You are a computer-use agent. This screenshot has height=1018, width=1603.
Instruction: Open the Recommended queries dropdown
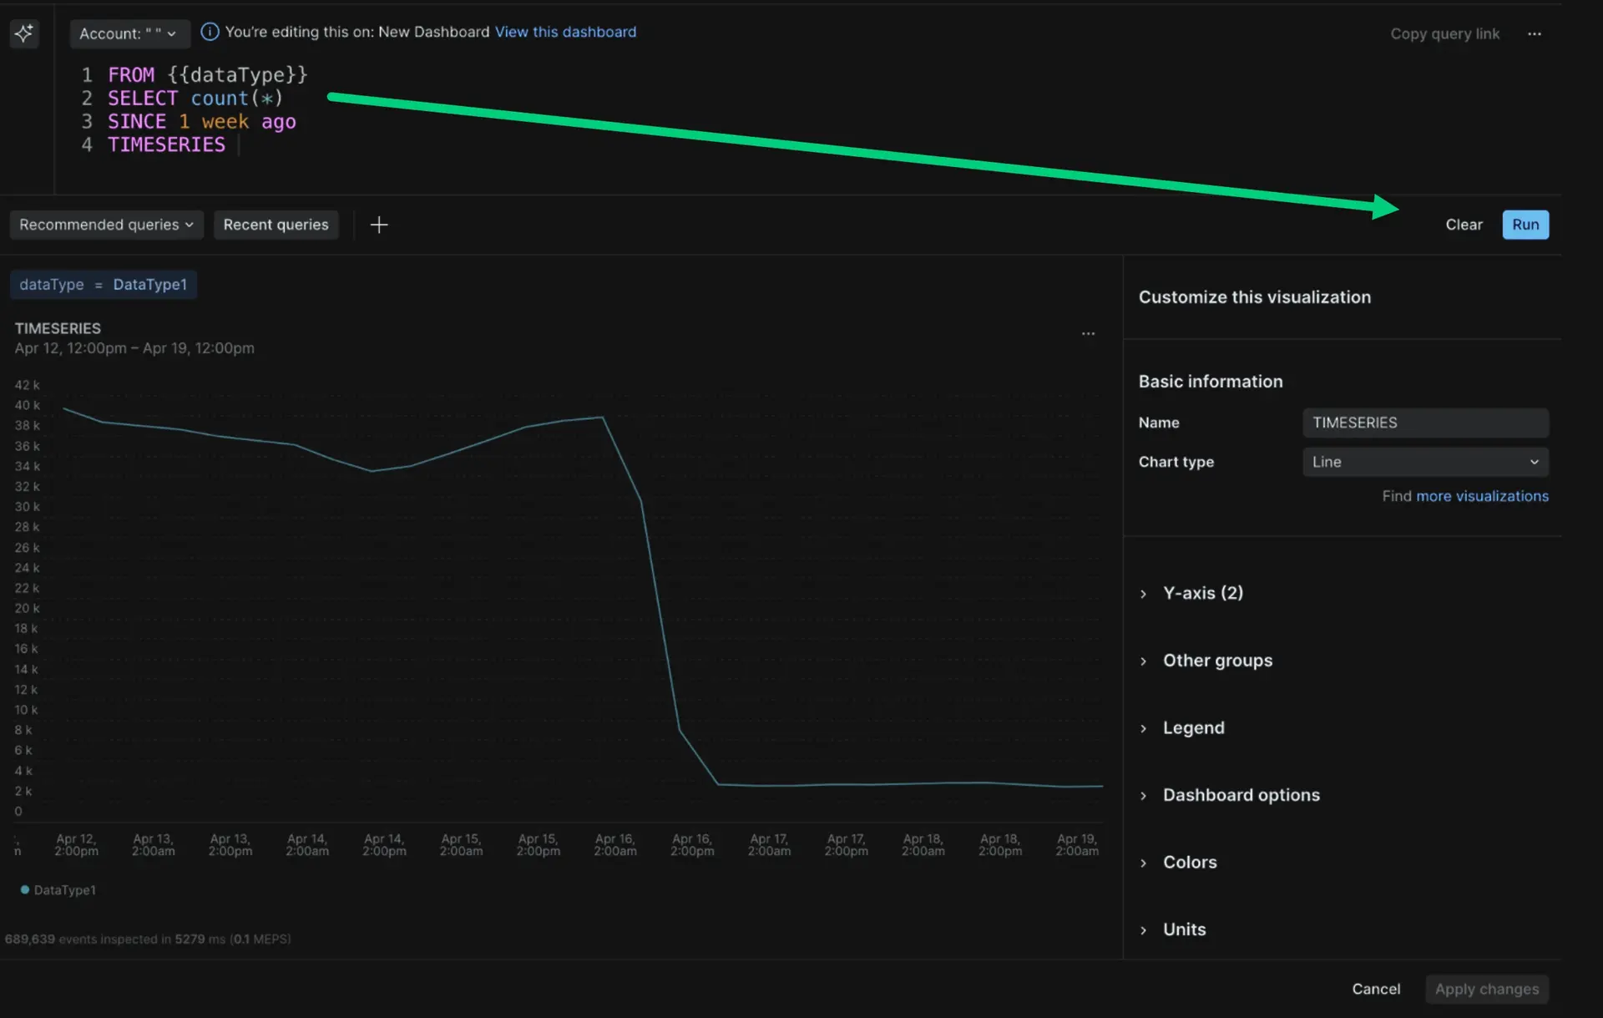click(106, 225)
